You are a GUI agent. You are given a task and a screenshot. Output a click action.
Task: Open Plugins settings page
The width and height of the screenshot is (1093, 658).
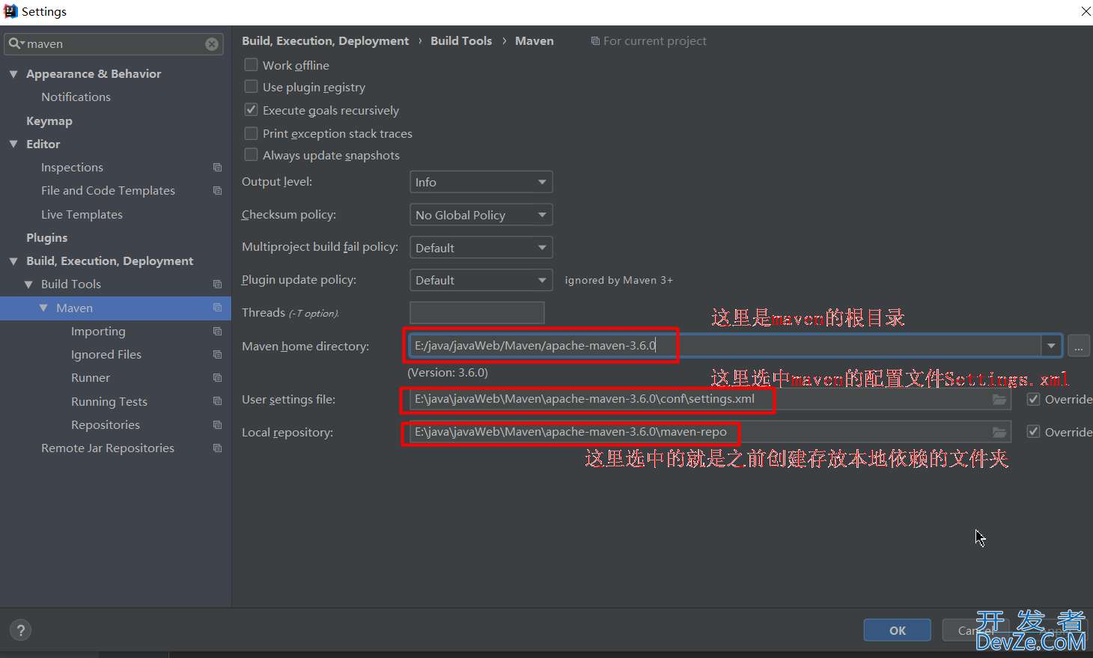46,237
